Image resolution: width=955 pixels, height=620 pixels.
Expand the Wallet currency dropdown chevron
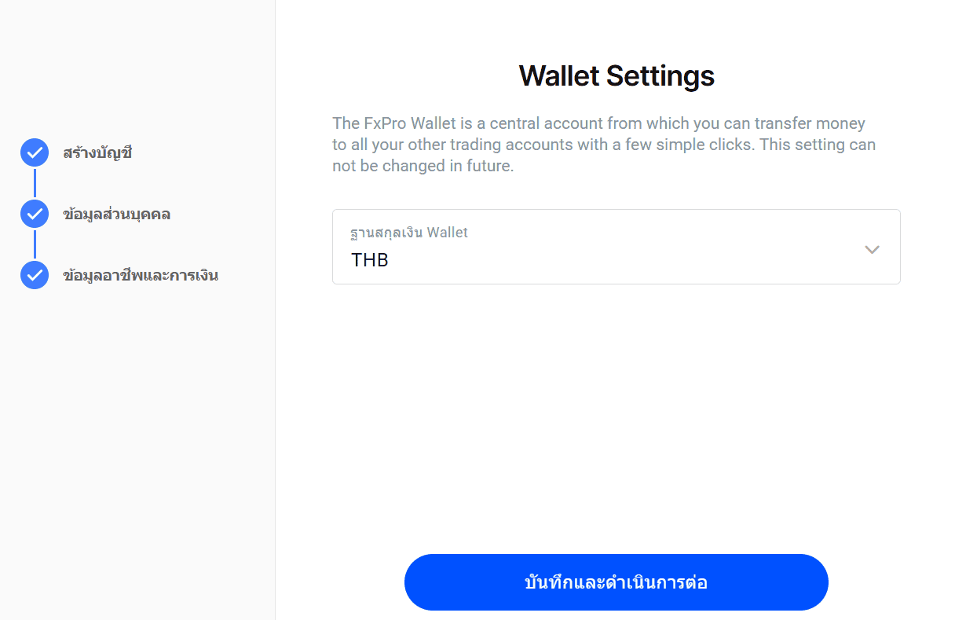(x=872, y=250)
